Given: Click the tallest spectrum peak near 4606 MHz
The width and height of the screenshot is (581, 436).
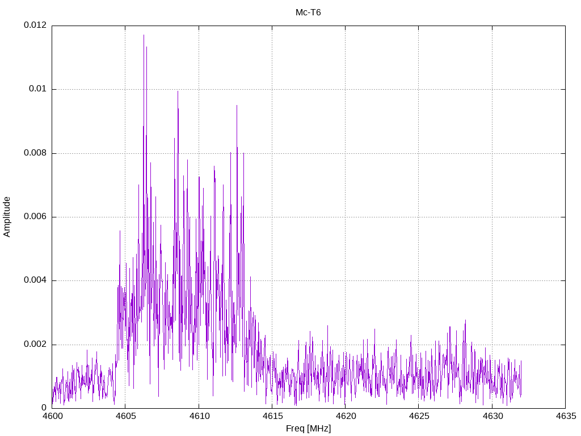Looking at the screenshot, I should [144, 36].
